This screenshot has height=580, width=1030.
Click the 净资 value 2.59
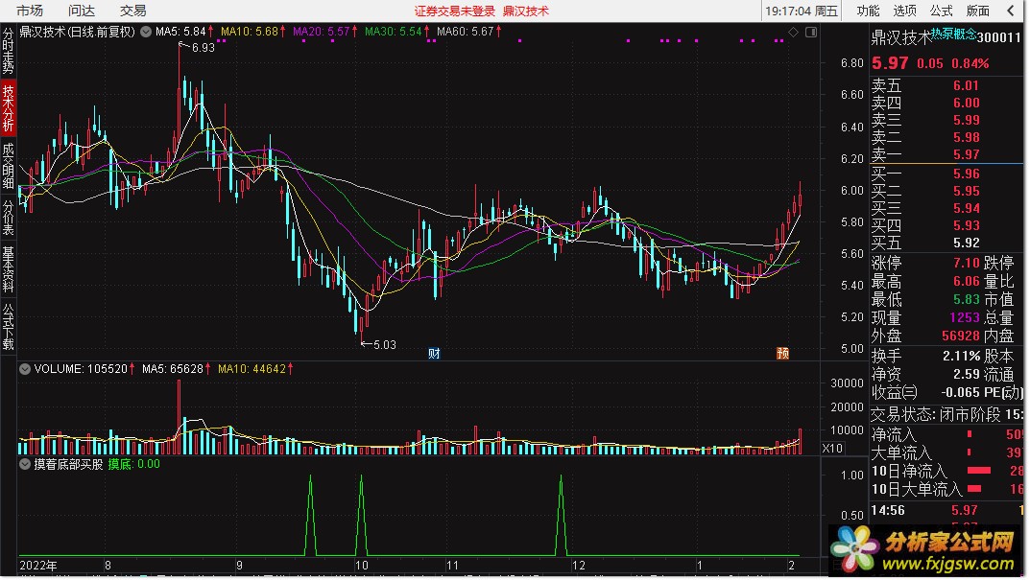pyautogui.click(x=967, y=375)
